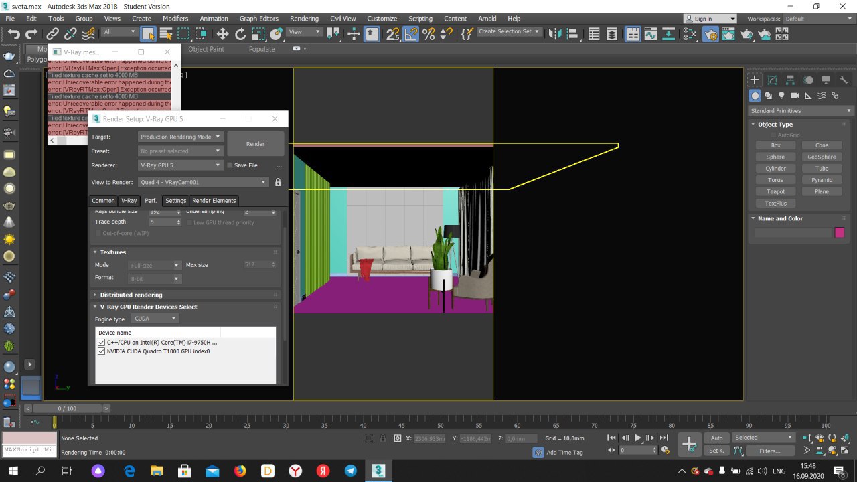
Task: Open the View to Render dropdown
Action: coord(203,182)
